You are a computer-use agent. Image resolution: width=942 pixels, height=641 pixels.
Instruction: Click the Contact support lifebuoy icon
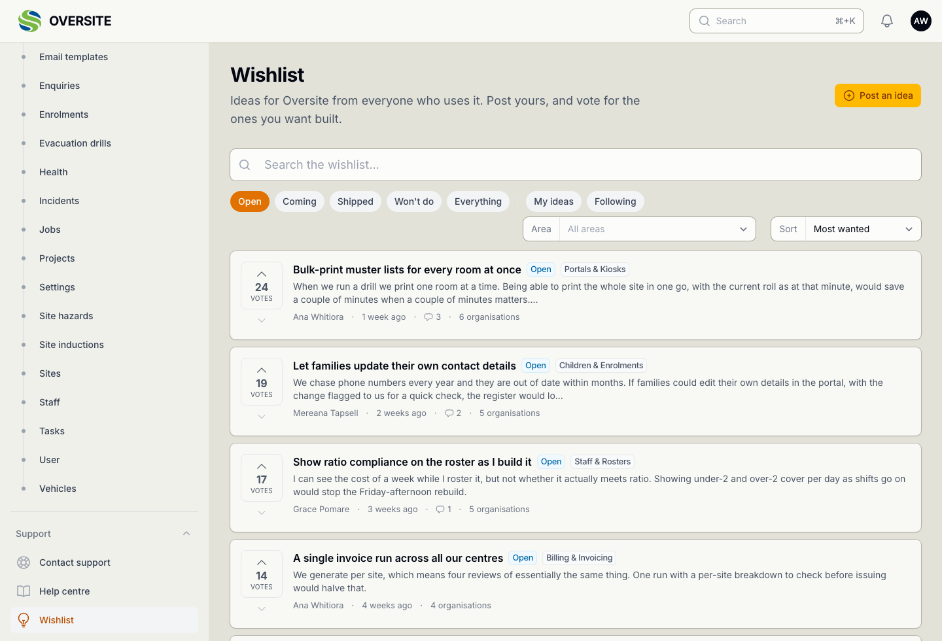pyautogui.click(x=24, y=563)
